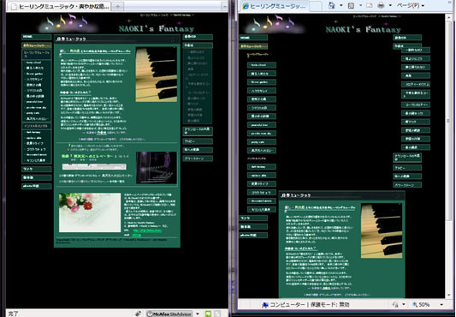The width and height of the screenshot is (456, 317).
Task: Click the add-on icon left of McAfee SiteAdvisor
Action: pos(138,314)
